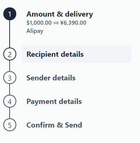Select the step 4 numbered circle
The image size is (140, 143).
pos(10,101)
